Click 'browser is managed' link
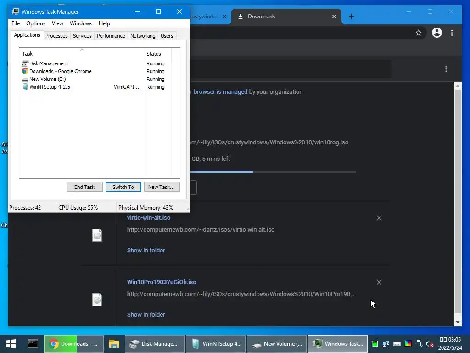 click(x=220, y=91)
